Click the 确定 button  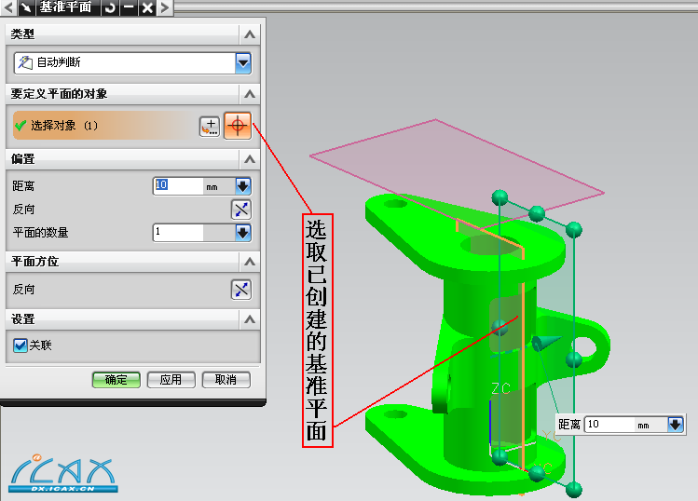coord(116,380)
